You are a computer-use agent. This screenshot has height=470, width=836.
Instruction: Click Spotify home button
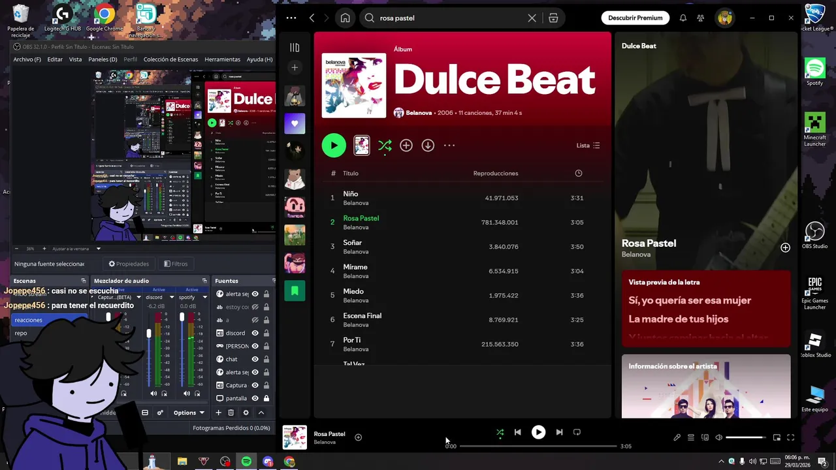(345, 18)
